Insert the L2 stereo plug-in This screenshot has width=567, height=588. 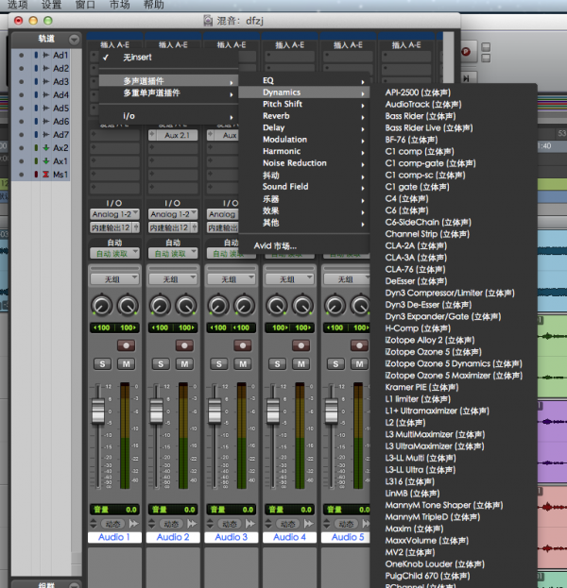pos(405,423)
